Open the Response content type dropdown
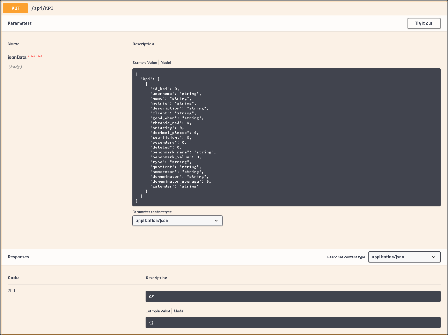The width and height of the screenshot is (448, 335). [x=404, y=257]
